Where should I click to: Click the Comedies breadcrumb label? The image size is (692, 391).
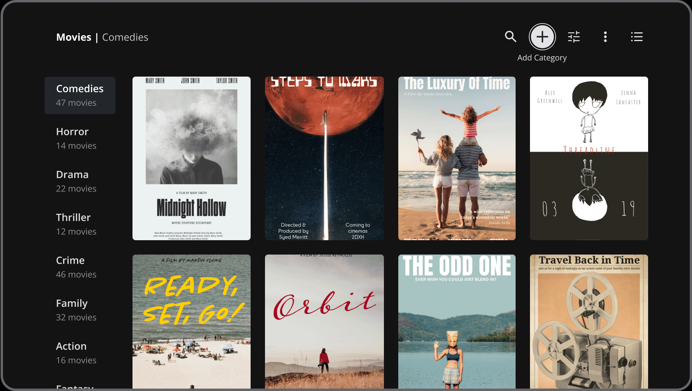tap(125, 37)
